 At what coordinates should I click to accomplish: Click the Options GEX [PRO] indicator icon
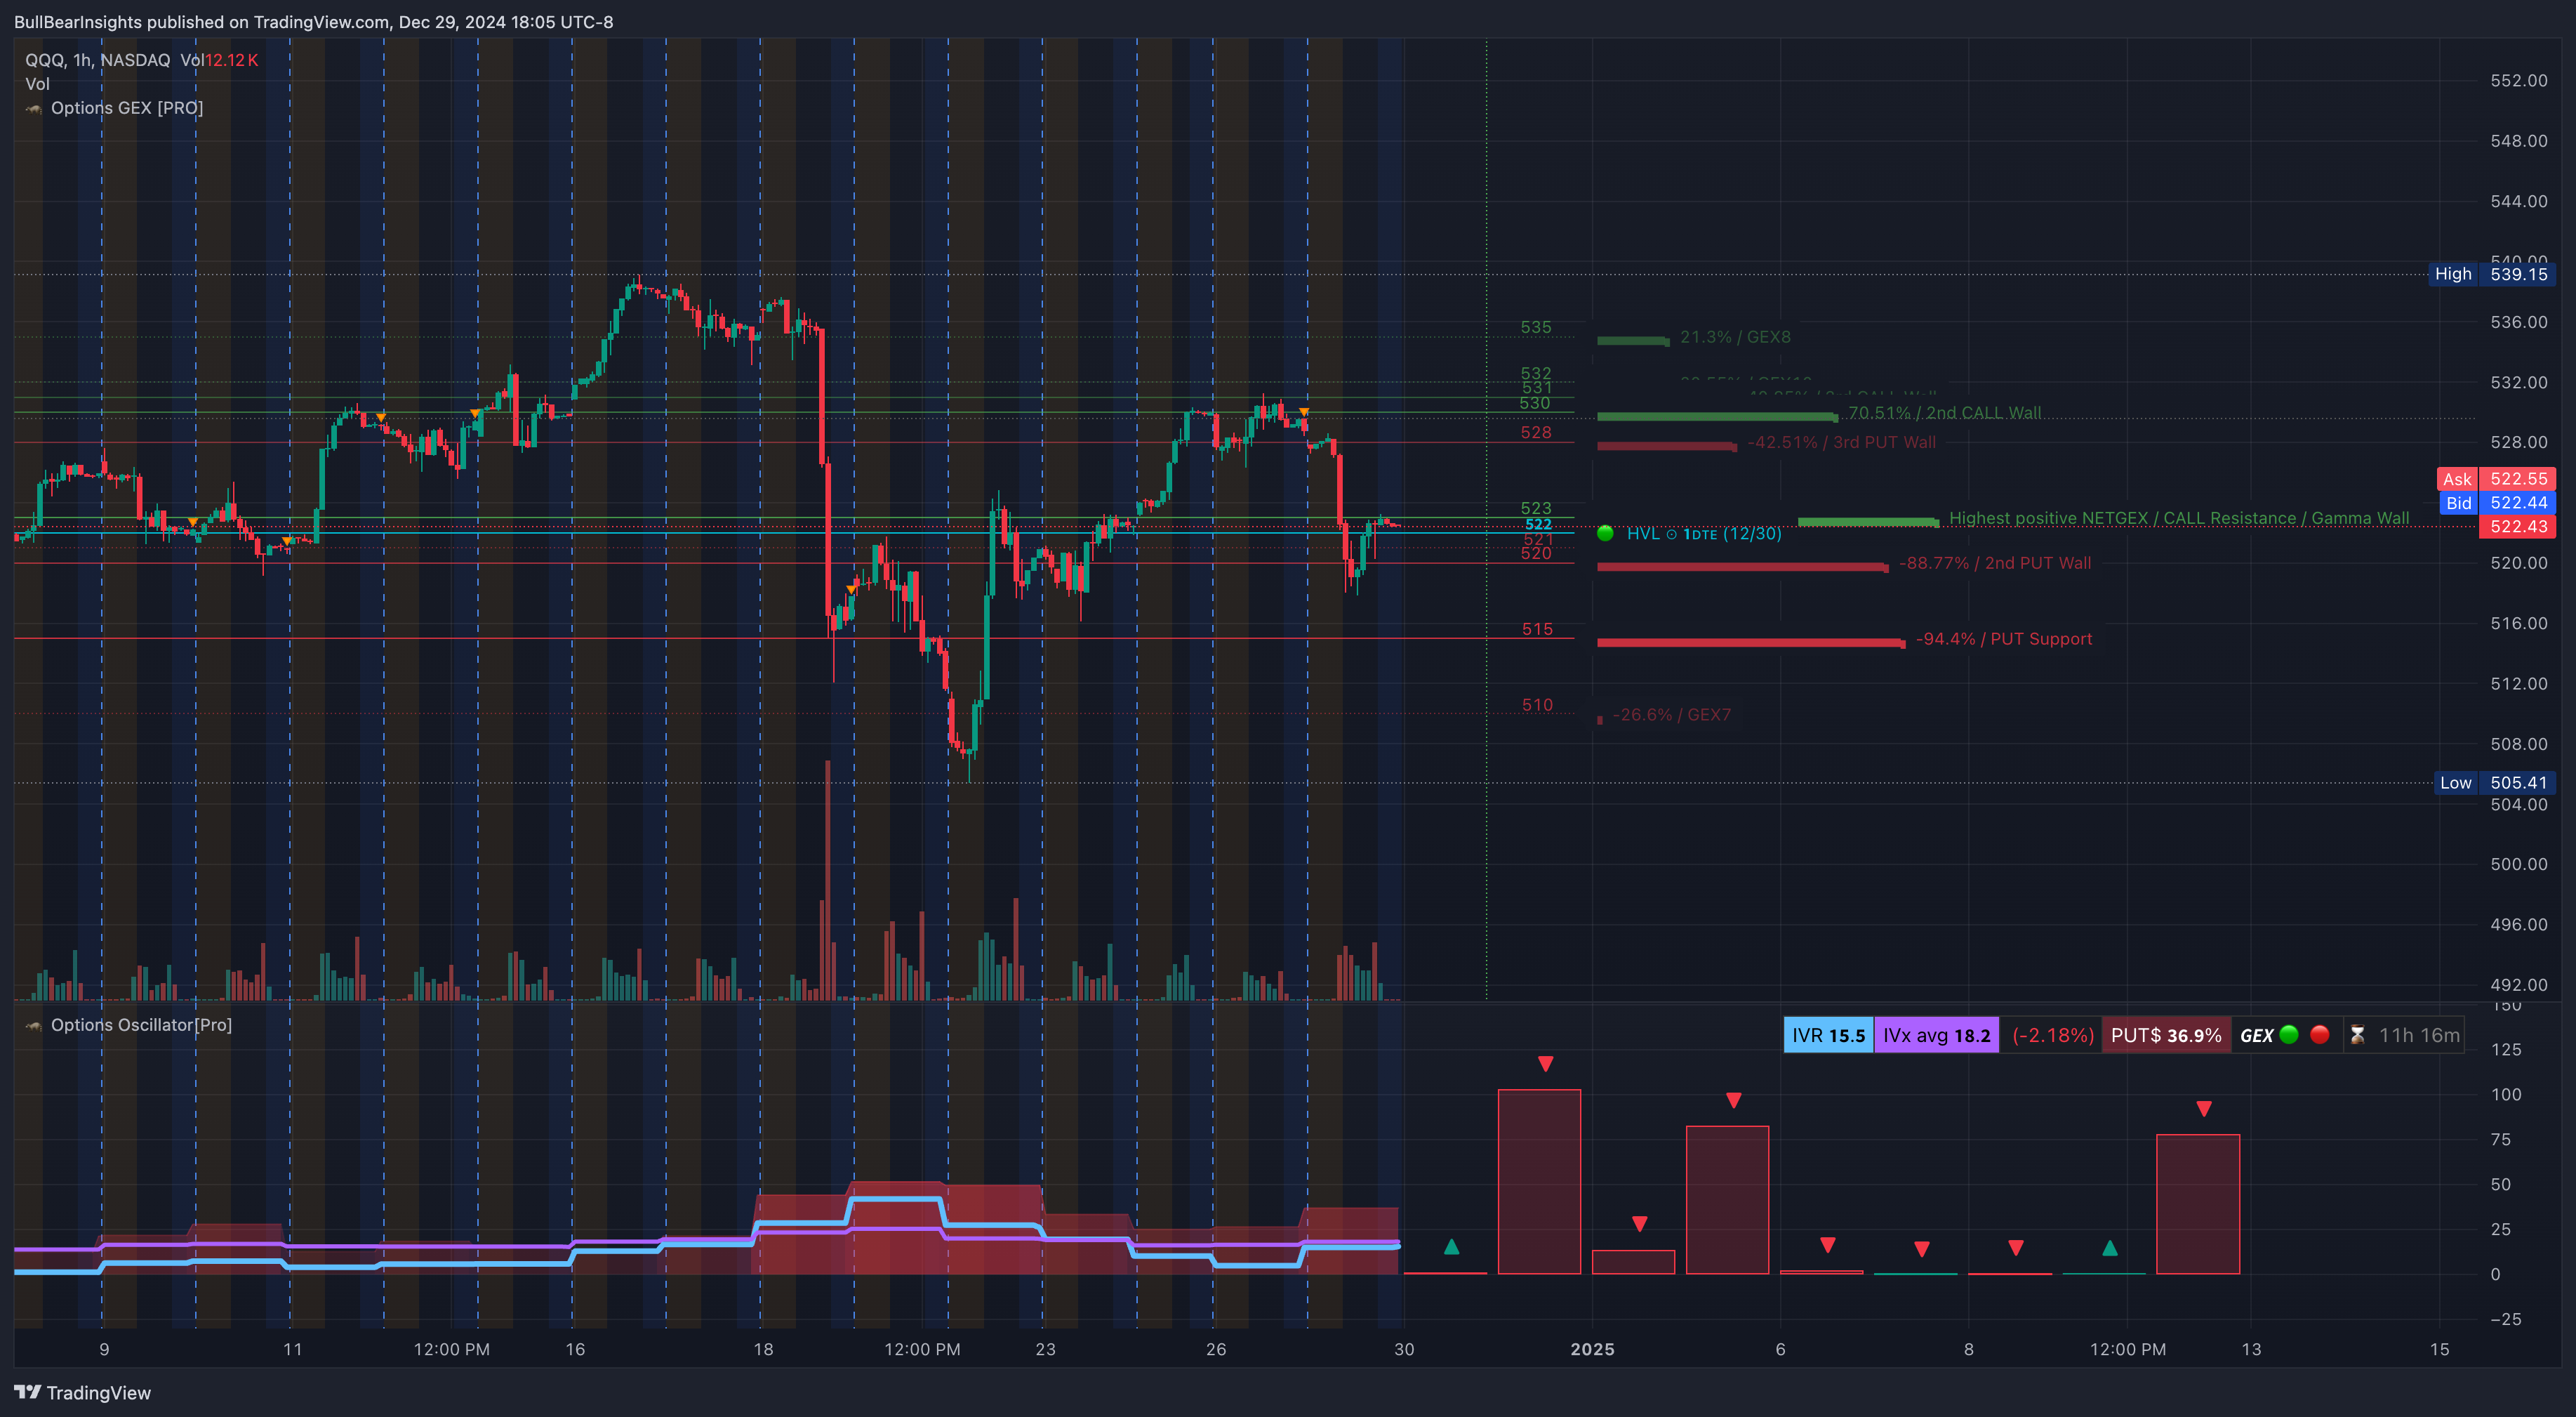tap(34, 108)
